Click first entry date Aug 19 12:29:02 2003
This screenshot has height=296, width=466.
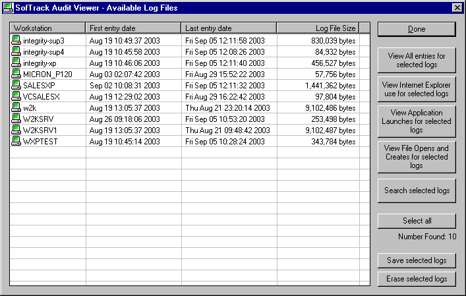125,97
